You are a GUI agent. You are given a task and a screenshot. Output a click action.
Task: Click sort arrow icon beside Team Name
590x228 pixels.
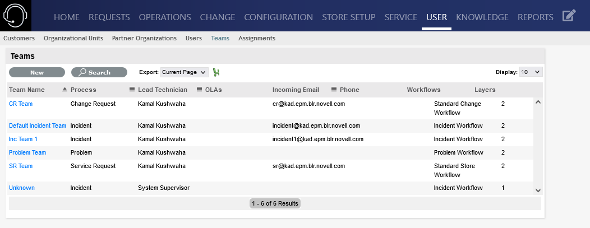tap(64, 90)
